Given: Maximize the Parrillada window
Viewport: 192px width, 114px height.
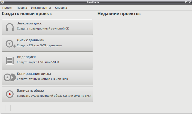Looking at the screenshot, I should tap(186, 2).
